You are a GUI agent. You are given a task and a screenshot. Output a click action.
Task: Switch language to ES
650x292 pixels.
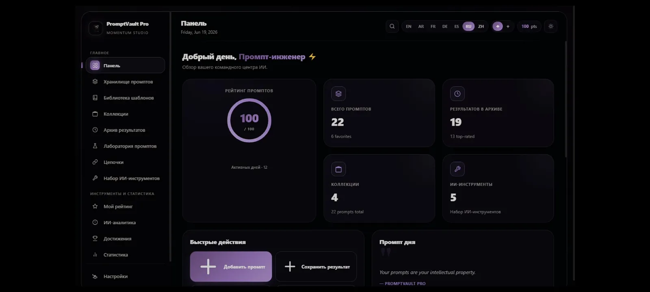457,26
